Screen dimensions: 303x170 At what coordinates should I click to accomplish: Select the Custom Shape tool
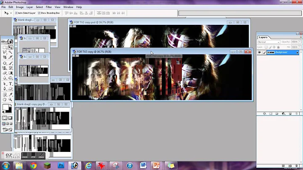11,89
